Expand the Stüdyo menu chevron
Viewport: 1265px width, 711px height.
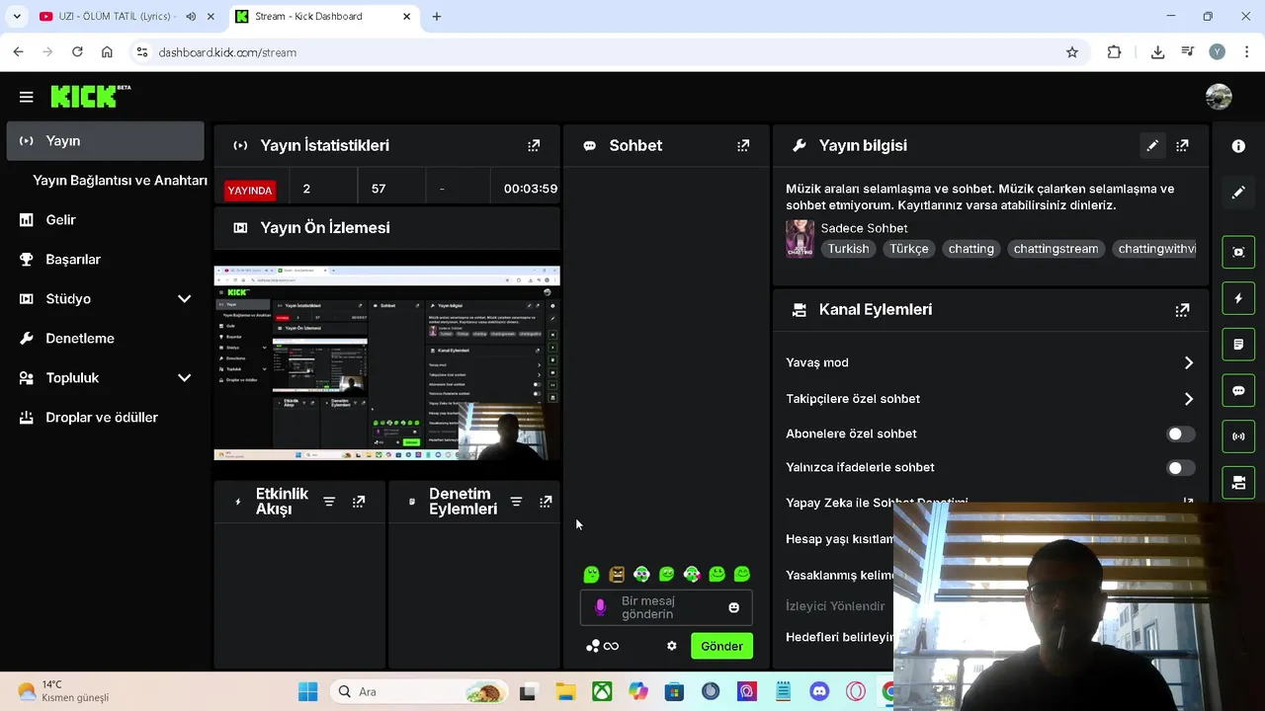coord(184,299)
